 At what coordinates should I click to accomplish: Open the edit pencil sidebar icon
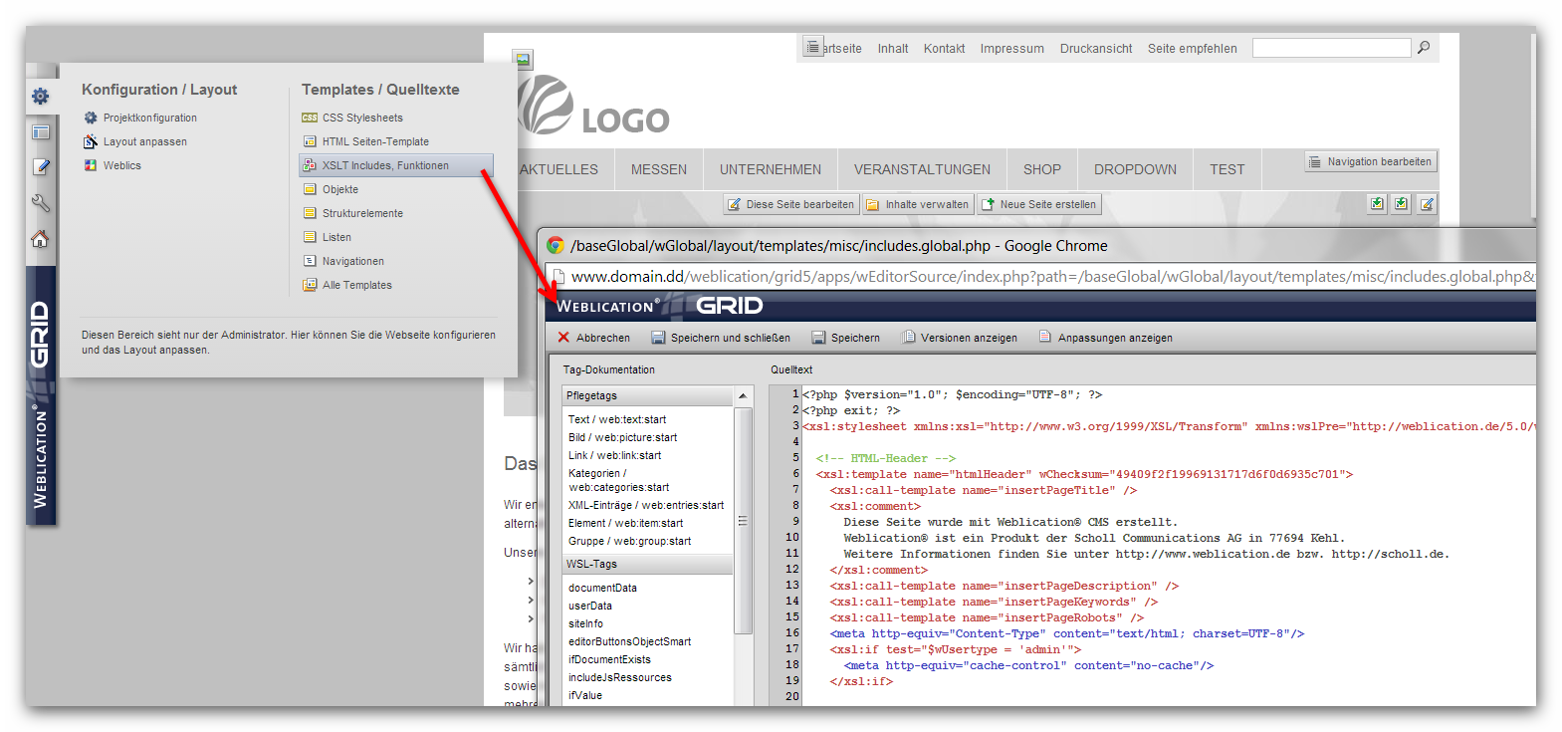point(40,167)
